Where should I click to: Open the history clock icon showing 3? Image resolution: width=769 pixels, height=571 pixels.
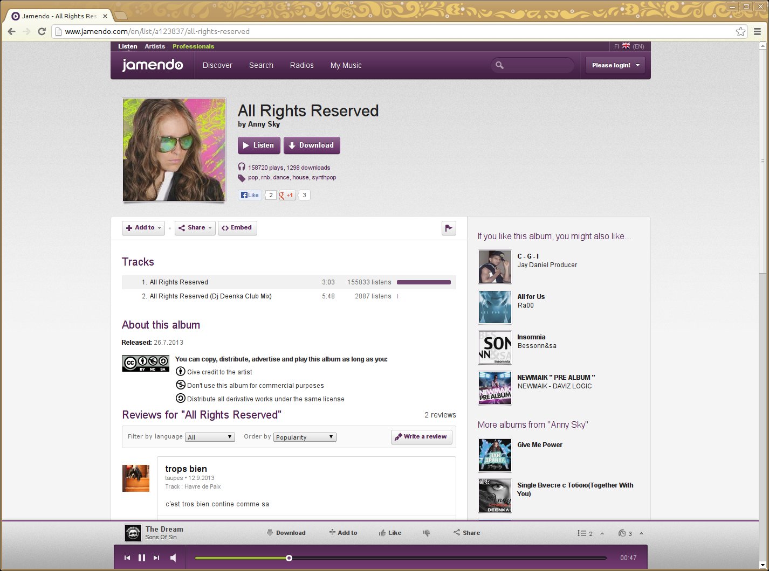(x=626, y=533)
